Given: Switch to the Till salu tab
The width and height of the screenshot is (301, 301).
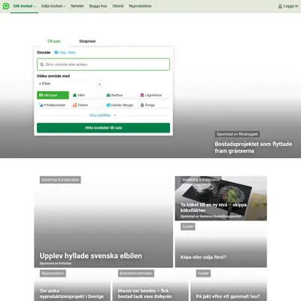Looking at the screenshot, I should 54,41.
